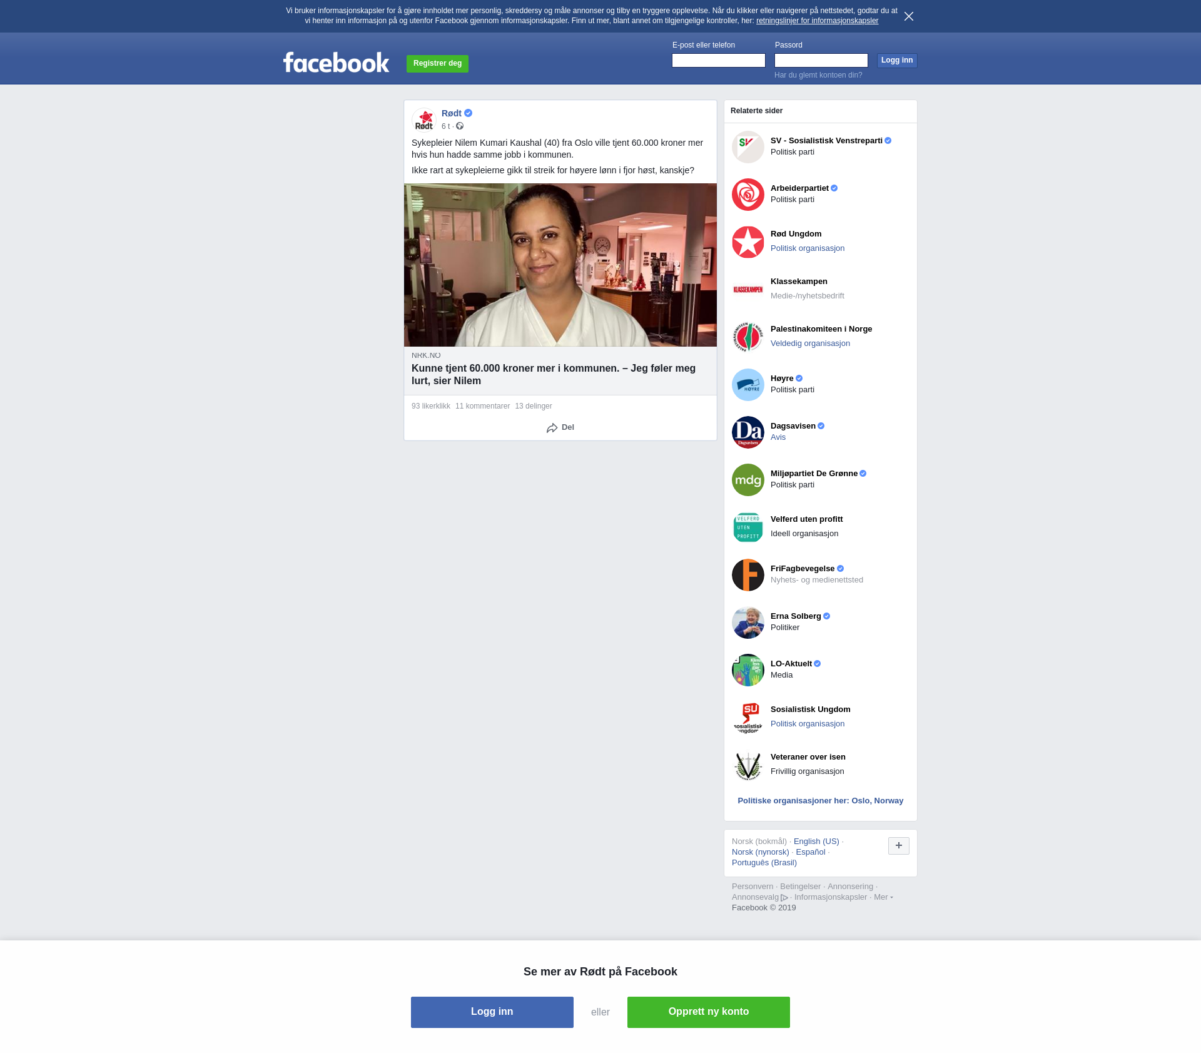
Task: Open Høyre party logo
Action: coord(748,385)
